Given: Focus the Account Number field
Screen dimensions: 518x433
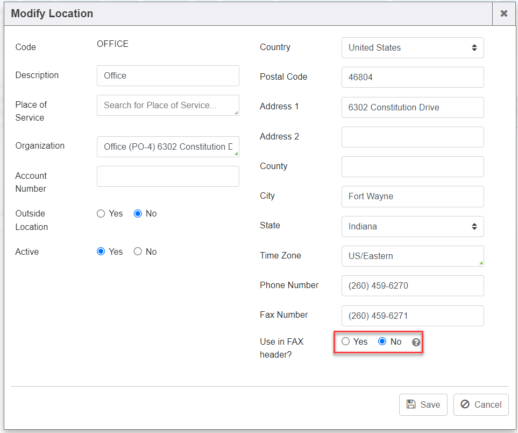Looking at the screenshot, I should click(168, 176).
